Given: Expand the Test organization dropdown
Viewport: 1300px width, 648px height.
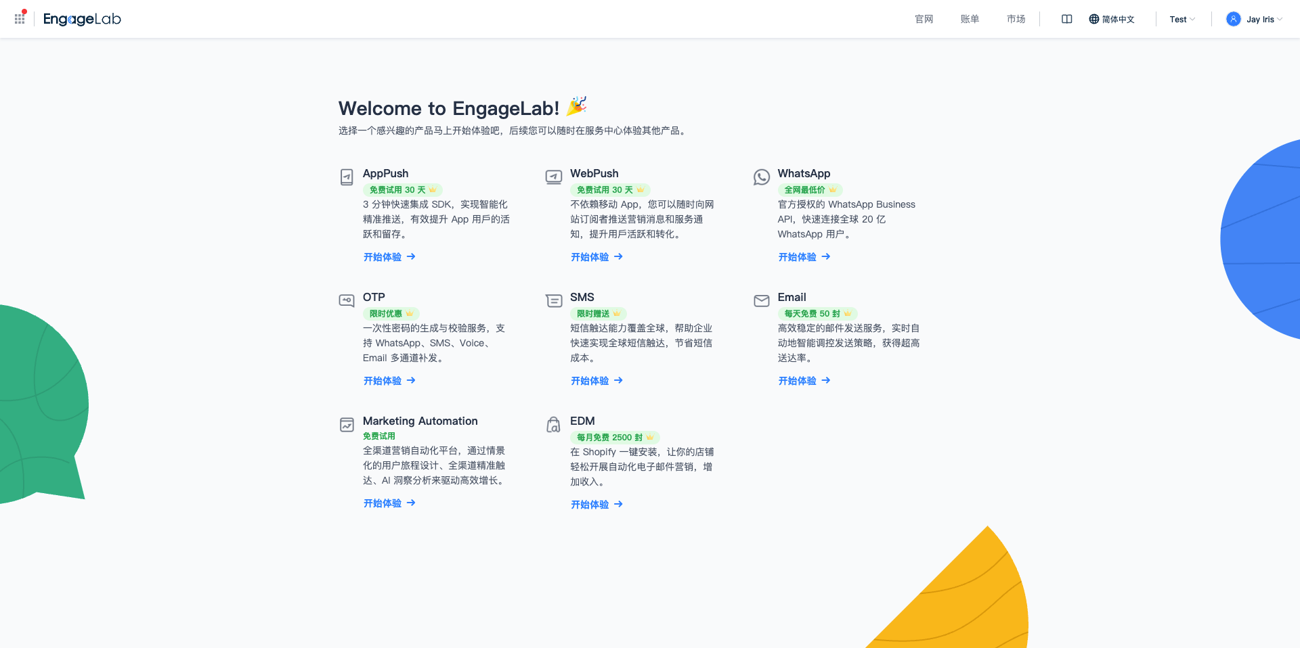Looking at the screenshot, I should (1182, 19).
